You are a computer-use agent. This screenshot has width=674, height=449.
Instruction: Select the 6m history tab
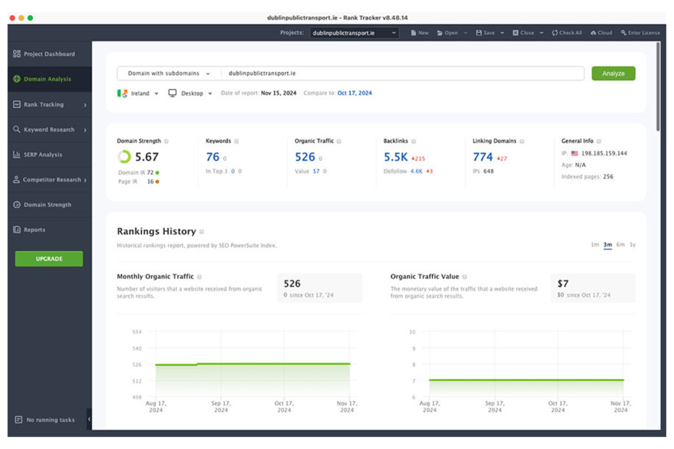[x=620, y=244]
